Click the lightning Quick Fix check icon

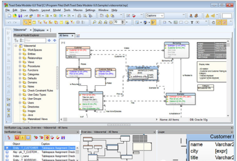point(58,138)
